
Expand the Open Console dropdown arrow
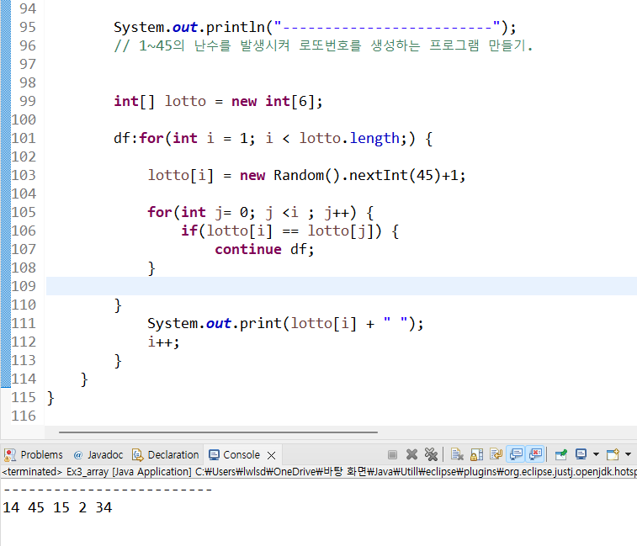(628, 454)
